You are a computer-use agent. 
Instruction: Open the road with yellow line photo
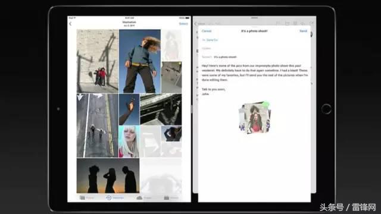click(98, 125)
